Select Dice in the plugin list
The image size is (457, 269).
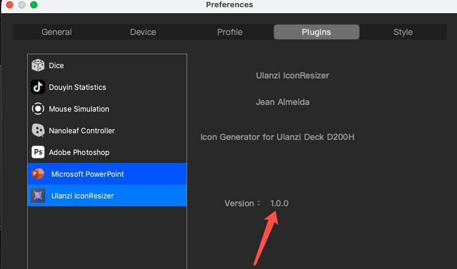pos(107,65)
